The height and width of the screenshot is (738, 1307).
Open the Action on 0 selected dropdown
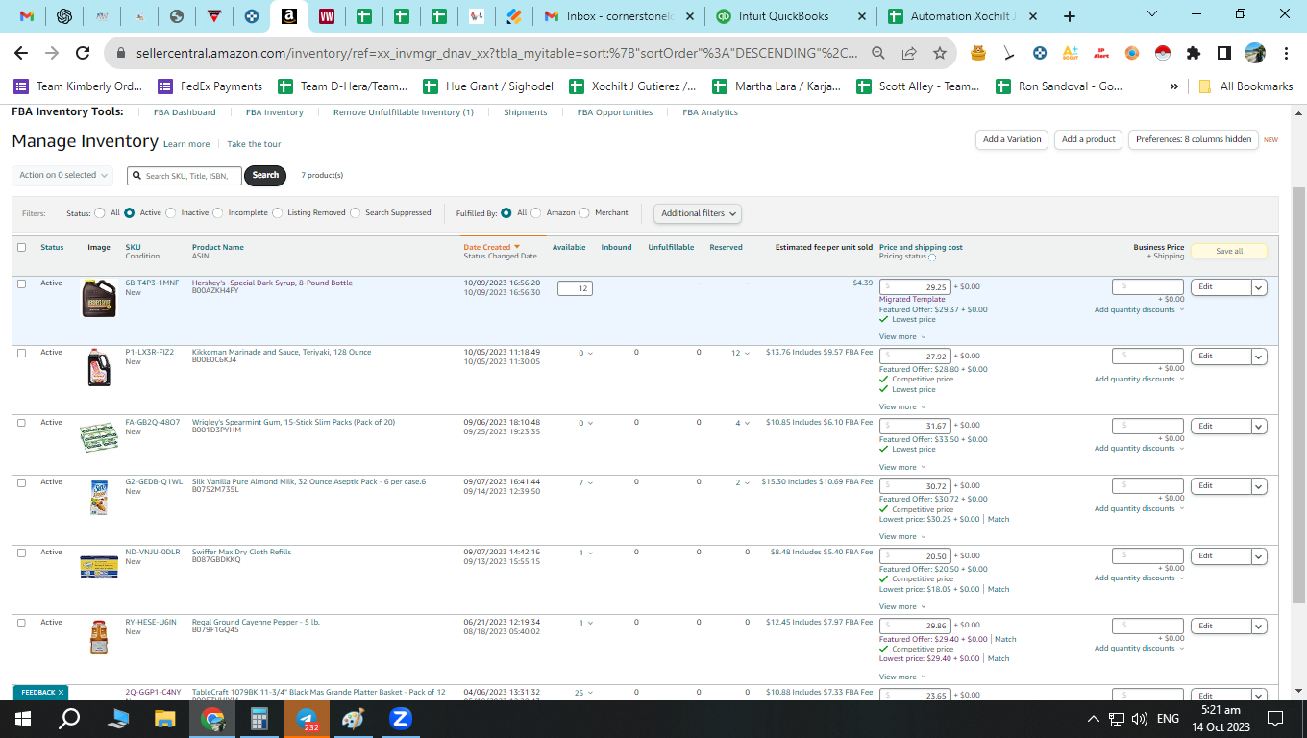point(62,175)
